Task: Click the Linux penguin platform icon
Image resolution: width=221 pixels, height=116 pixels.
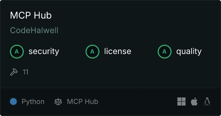Action: point(207,101)
